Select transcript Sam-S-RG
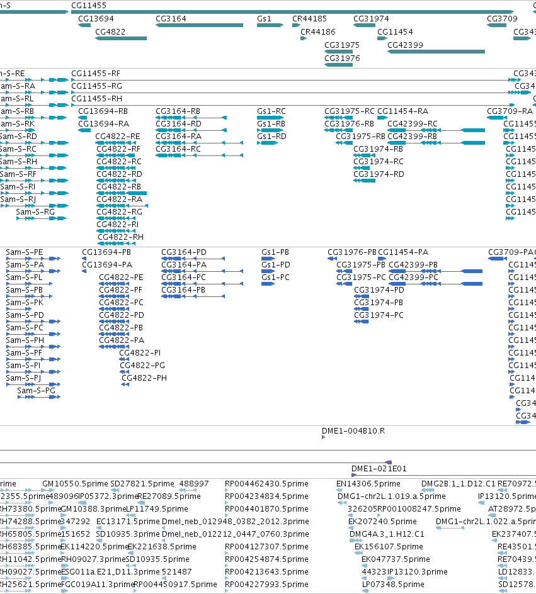536x594 pixels. pyautogui.click(x=35, y=212)
